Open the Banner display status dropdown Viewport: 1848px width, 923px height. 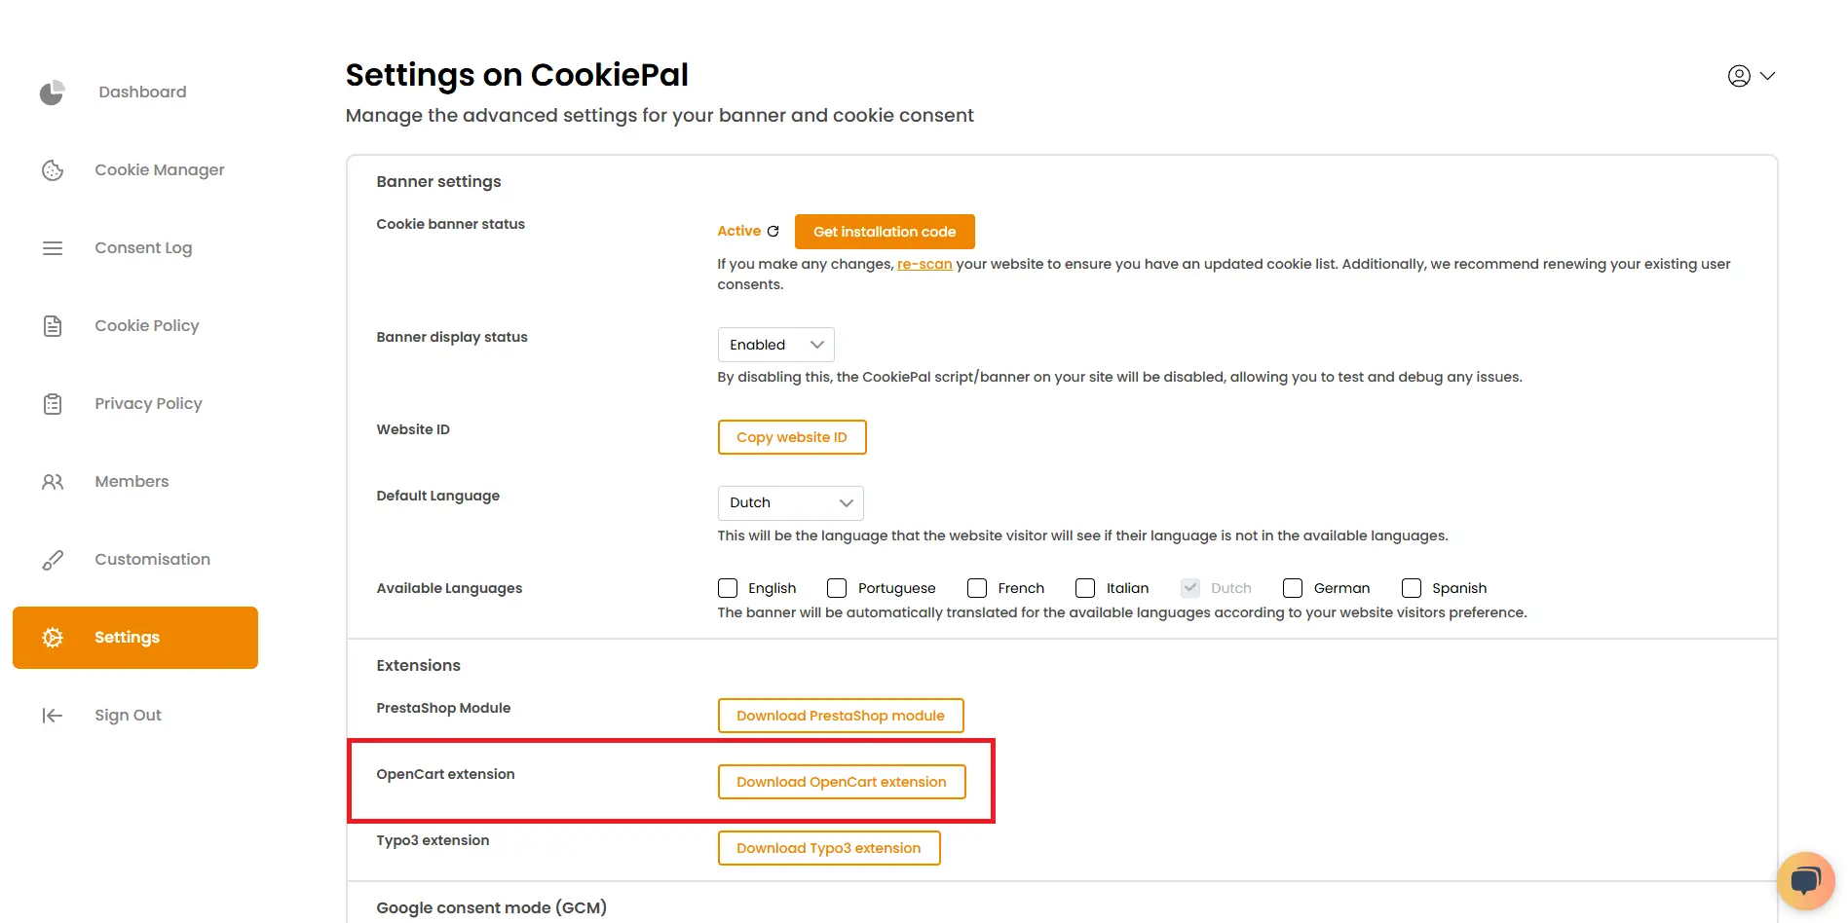coord(774,344)
